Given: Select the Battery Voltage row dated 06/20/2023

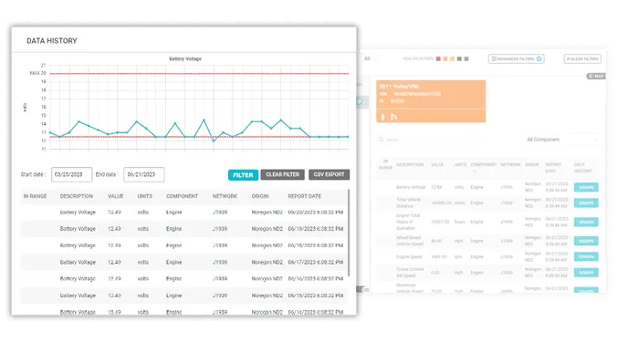Looking at the screenshot, I should point(184,213).
